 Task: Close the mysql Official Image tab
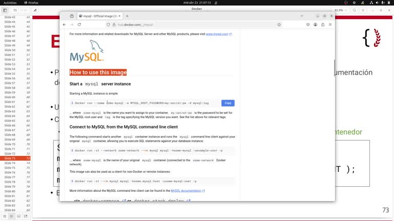point(120,16)
